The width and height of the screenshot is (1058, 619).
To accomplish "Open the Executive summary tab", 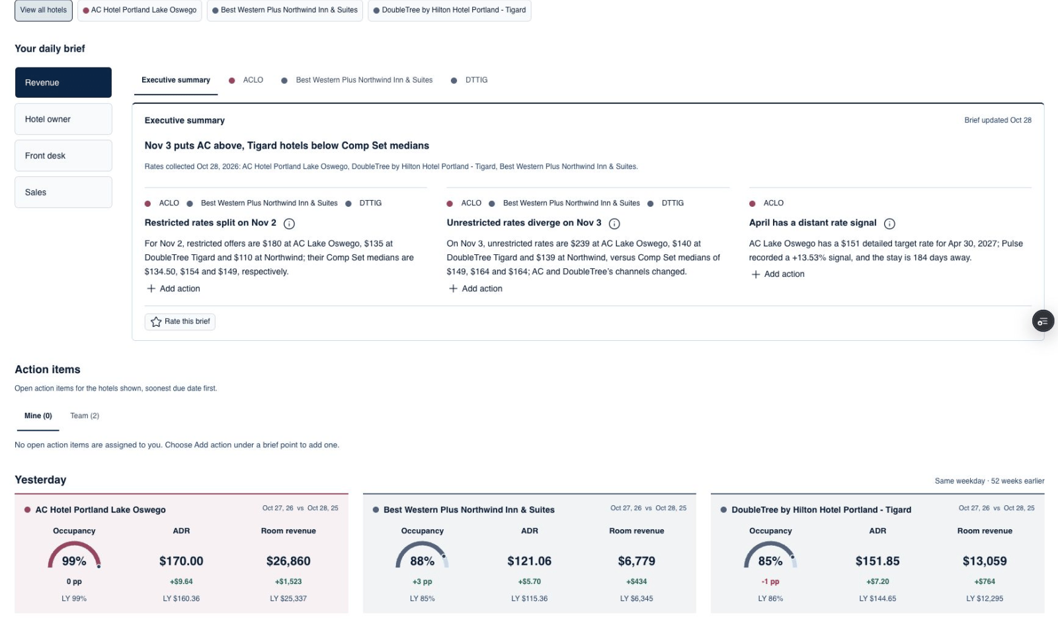I will point(176,80).
